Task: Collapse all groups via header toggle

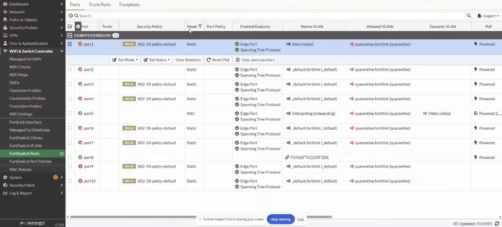Action: coord(70,26)
